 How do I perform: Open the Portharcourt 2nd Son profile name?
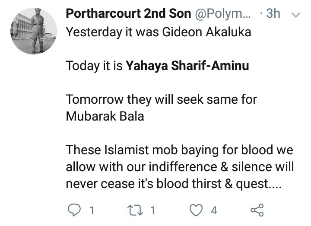[x=128, y=14]
